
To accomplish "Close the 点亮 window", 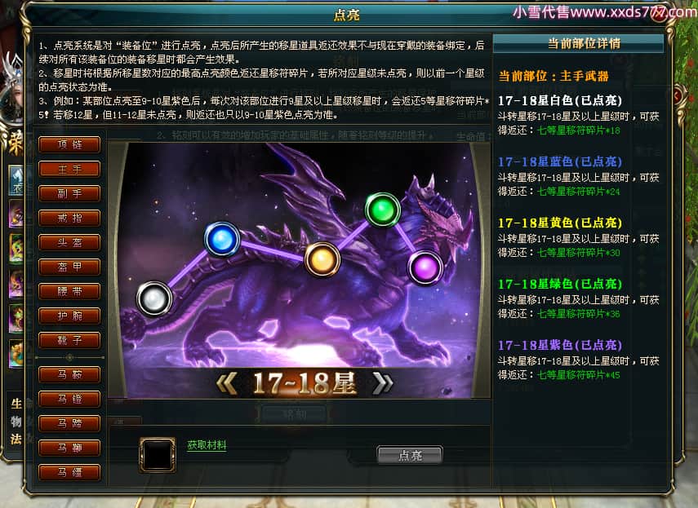I will [x=660, y=15].
